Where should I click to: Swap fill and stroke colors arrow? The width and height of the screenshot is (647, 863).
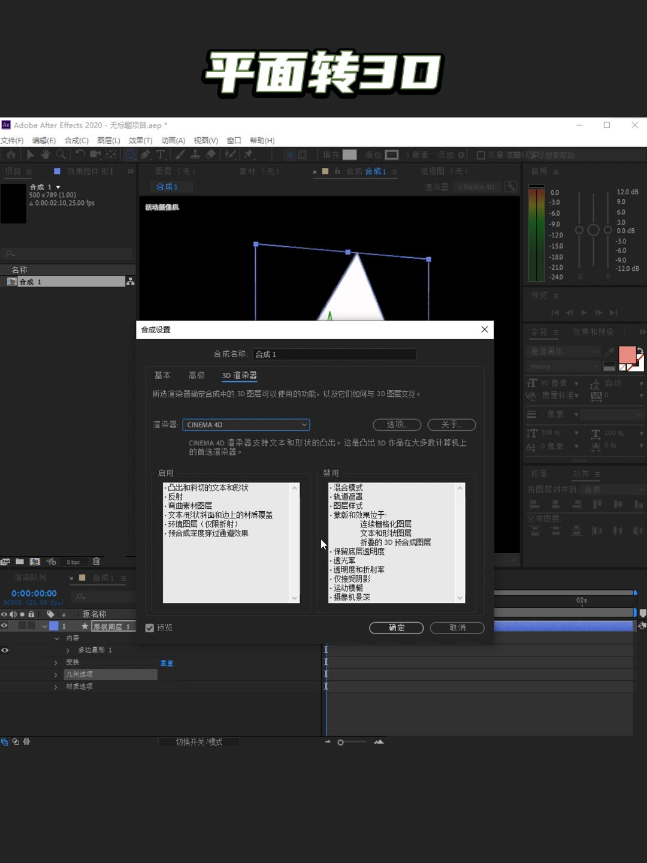pos(640,351)
